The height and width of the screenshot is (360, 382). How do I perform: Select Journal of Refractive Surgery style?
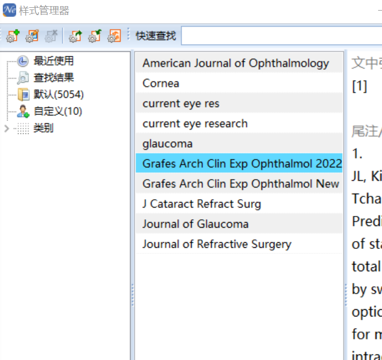239,244
